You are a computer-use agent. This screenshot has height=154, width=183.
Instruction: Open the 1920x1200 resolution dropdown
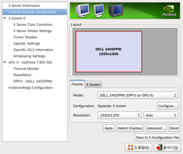[120, 115]
